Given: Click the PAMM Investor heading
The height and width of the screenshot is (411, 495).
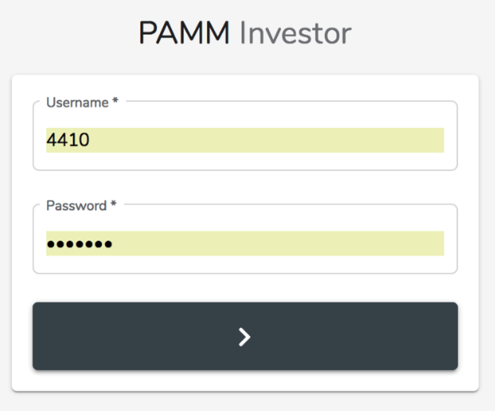Looking at the screenshot, I should click(x=245, y=33).
